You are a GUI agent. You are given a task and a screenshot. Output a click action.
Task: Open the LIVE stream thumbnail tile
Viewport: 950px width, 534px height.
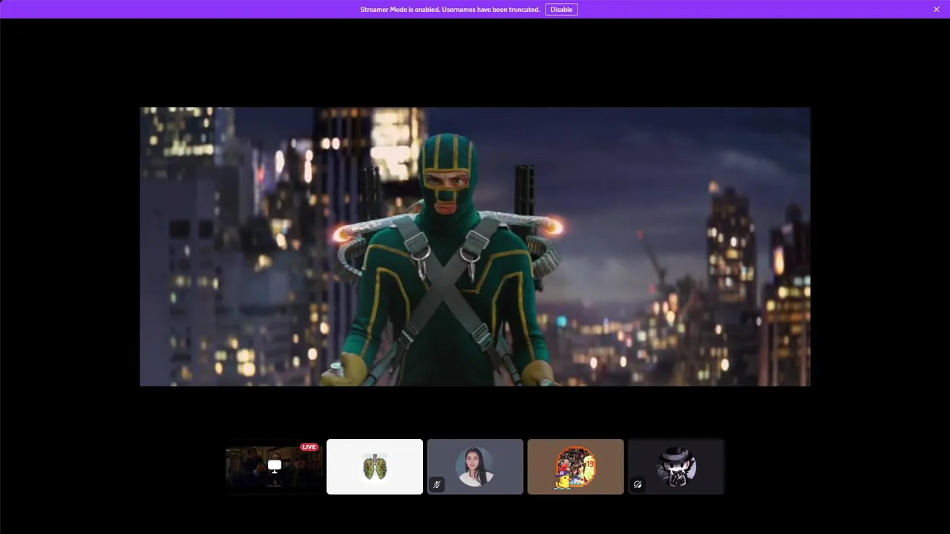click(x=275, y=467)
